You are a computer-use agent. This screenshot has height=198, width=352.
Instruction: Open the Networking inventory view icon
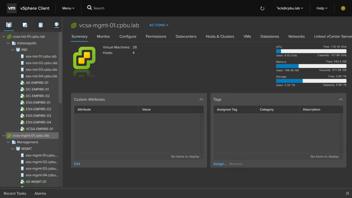57,25
